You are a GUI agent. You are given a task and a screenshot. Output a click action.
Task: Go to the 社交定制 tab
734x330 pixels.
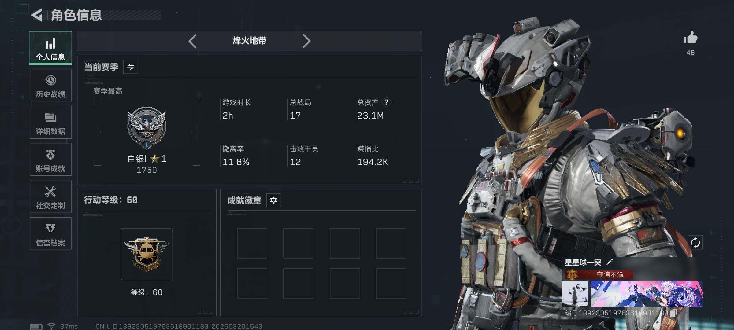(x=50, y=196)
